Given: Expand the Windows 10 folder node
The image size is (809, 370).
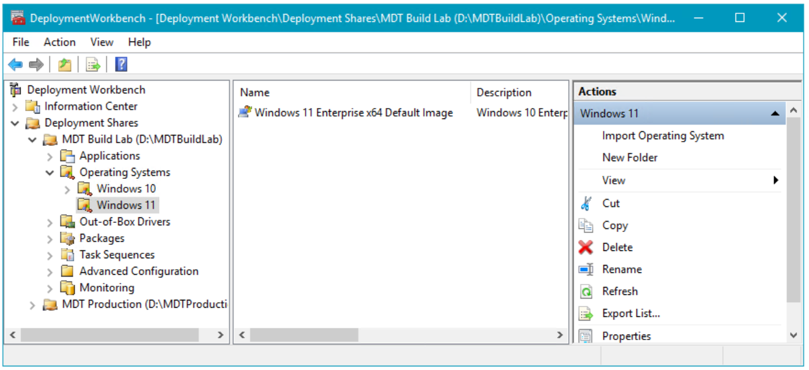Looking at the screenshot, I should point(67,189).
